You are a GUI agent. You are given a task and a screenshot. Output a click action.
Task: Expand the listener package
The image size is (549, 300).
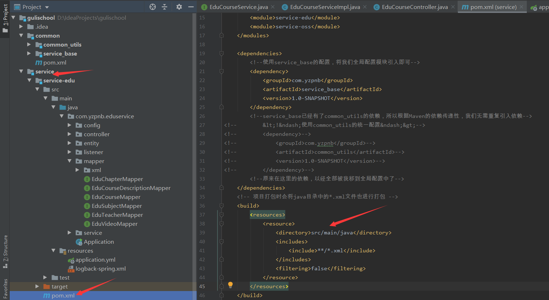point(70,152)
